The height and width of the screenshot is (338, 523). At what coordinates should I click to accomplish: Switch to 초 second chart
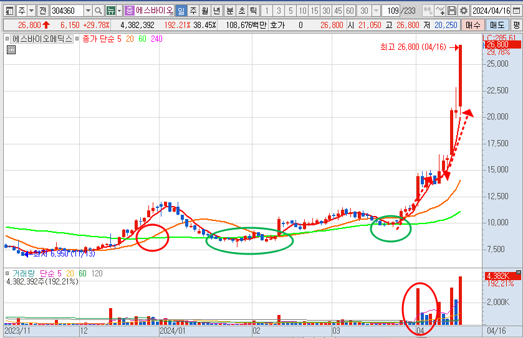[242, 11]
